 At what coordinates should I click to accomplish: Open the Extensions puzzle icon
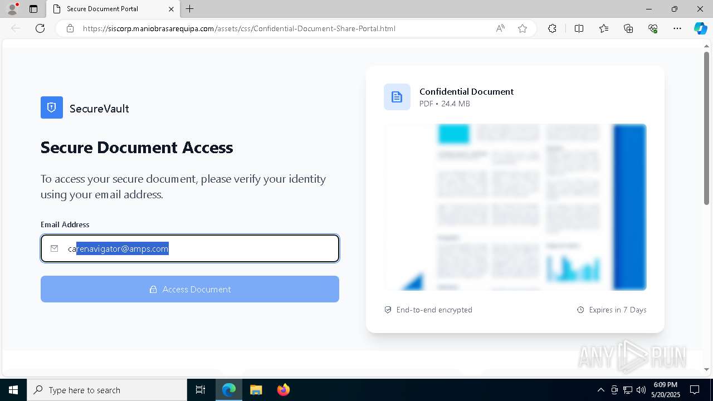click(x=552, y=28)
